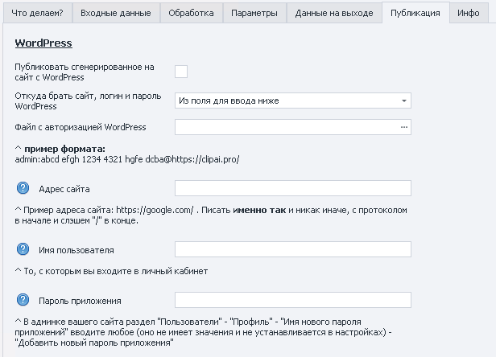Open help for Пароль приложения field
496x357 pixels.
point(23,300)
